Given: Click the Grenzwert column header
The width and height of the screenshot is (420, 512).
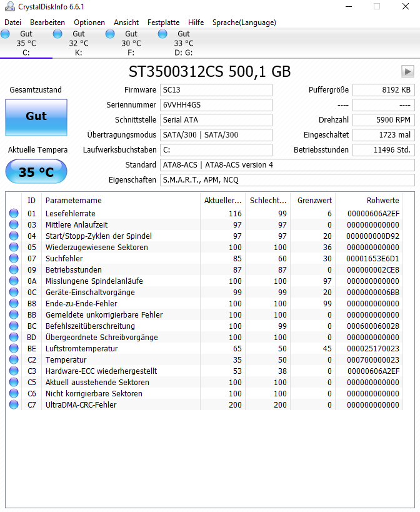Looking at the screenshot, I should tap(313, 201).
